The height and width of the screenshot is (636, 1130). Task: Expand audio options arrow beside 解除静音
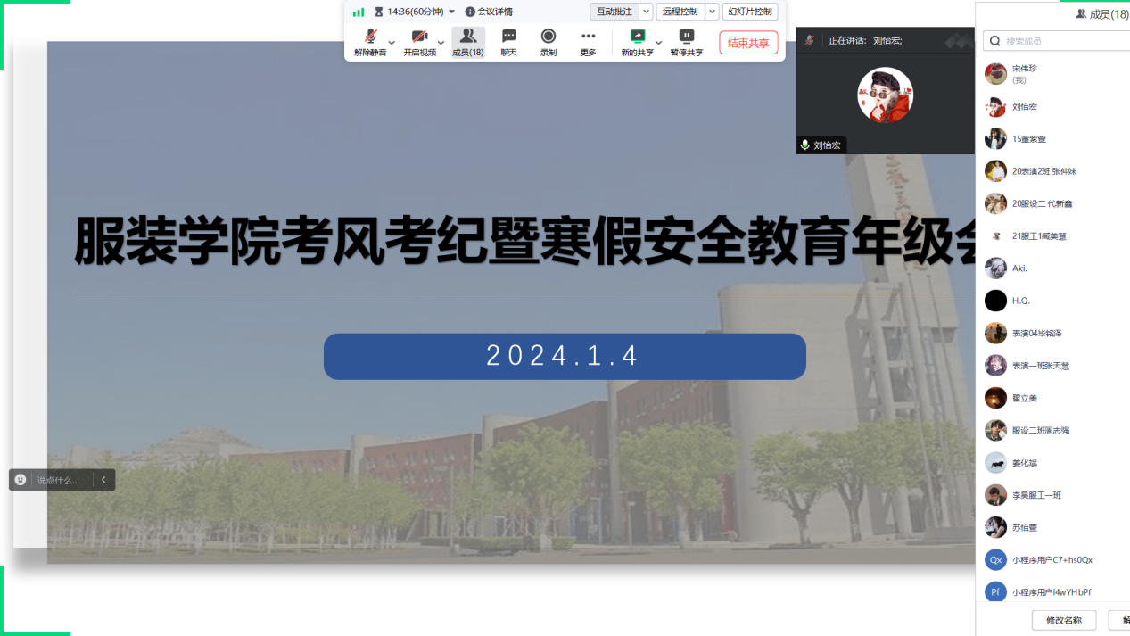coord(392,42)
